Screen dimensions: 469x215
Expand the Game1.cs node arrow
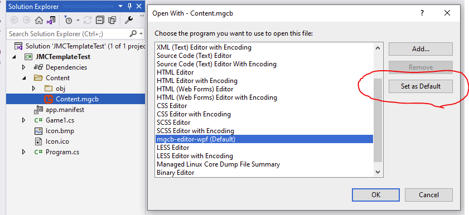point(24,120)
